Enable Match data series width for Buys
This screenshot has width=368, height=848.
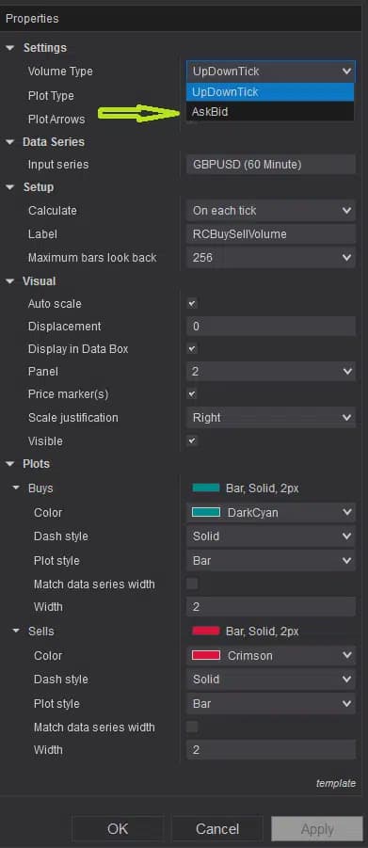(192, 584)
